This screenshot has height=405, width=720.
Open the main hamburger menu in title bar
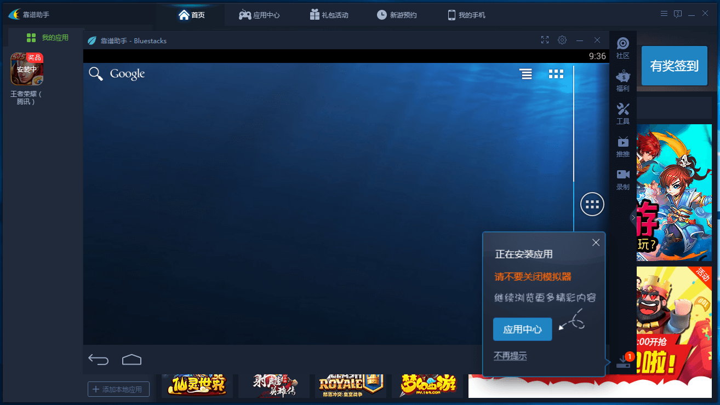[664, 14]
